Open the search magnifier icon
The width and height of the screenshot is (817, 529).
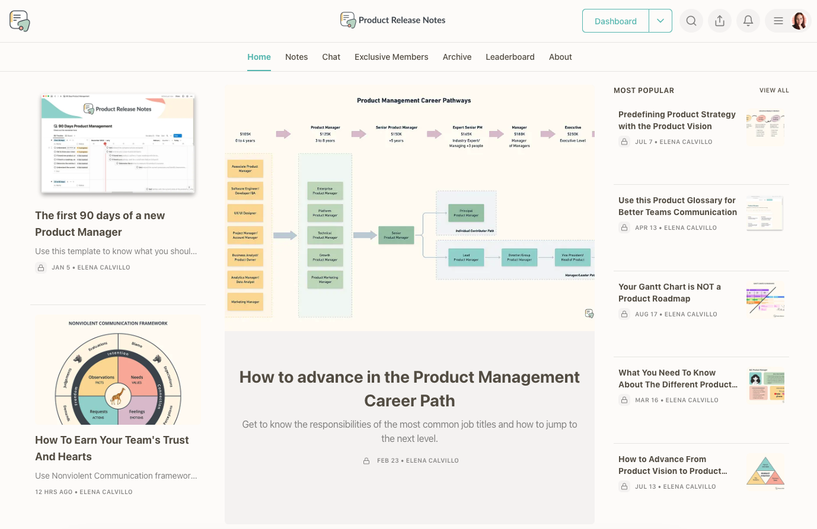tap(691, 21)
